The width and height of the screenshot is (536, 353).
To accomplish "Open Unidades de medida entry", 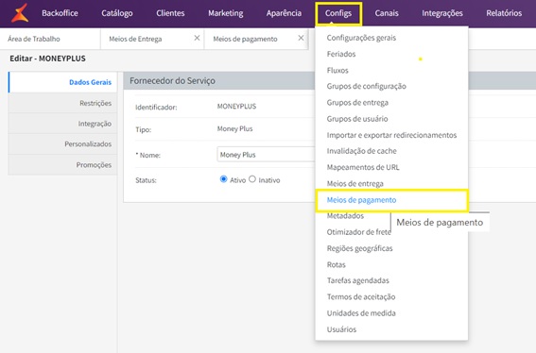I will coord(361,313).
